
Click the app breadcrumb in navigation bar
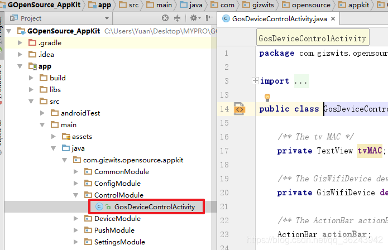[100, 5]
